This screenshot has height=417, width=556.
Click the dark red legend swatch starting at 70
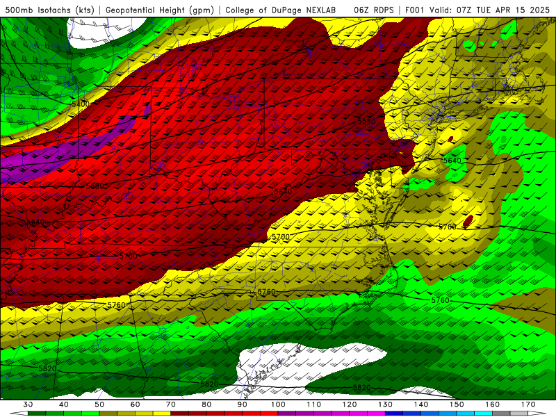180,414
